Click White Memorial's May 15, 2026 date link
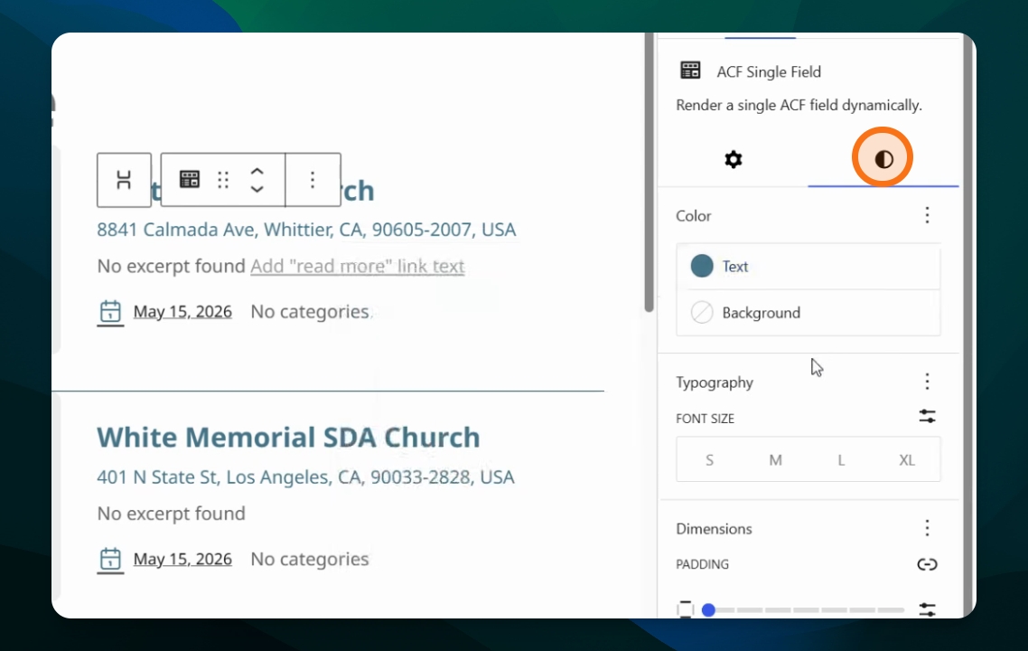The width and height of the screenshot is (1028, 651). coord(182,559)
